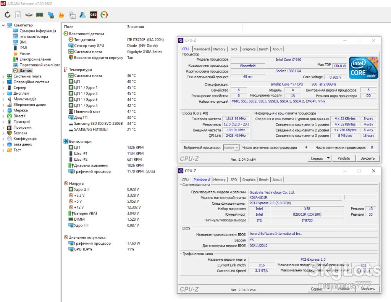The width and height of the screenshot is (391, 302).
Task: Select the Розгін tree item
Action: pyautogui.click(x=25, y=53)
